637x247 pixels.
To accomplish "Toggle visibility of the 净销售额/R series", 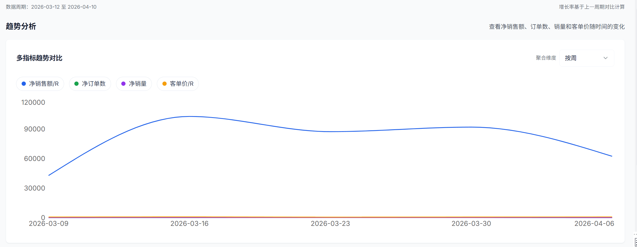I will coord(40,83).
